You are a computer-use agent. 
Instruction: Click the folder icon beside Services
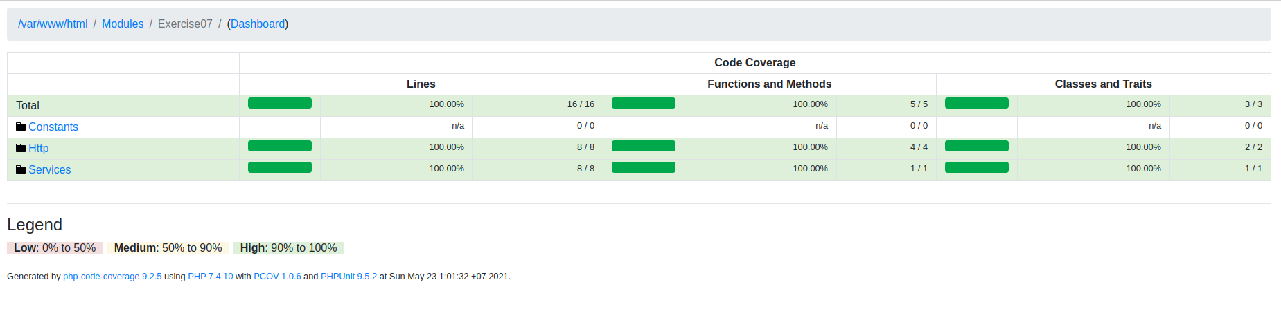pyautogui.click(x=21, y=169)
